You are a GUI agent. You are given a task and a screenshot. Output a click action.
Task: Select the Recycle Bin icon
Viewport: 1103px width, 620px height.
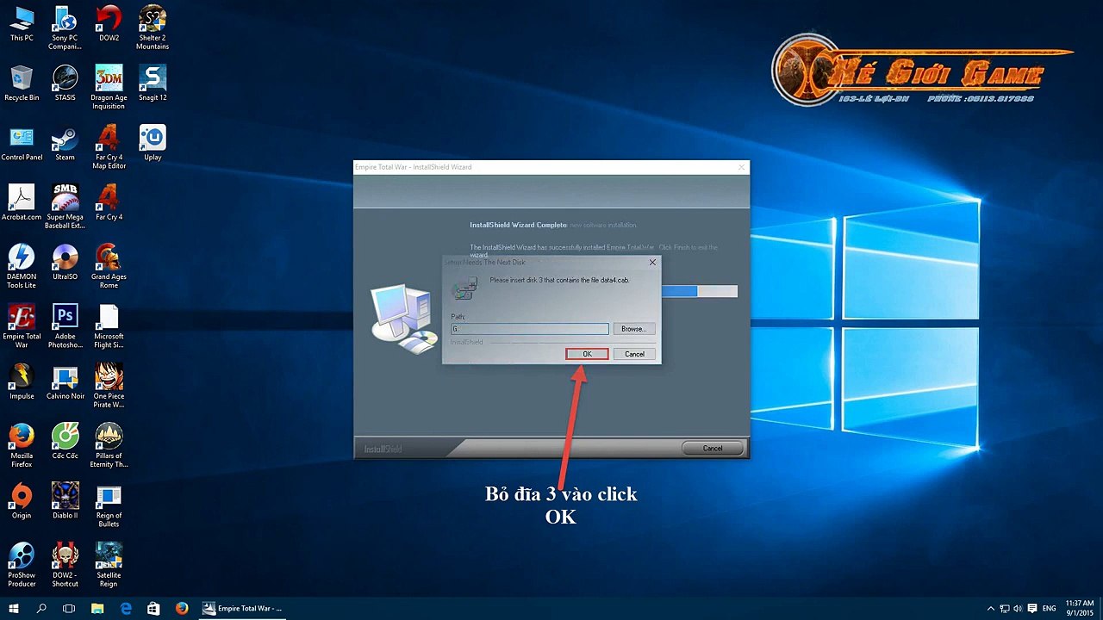[x=22, y=84]
